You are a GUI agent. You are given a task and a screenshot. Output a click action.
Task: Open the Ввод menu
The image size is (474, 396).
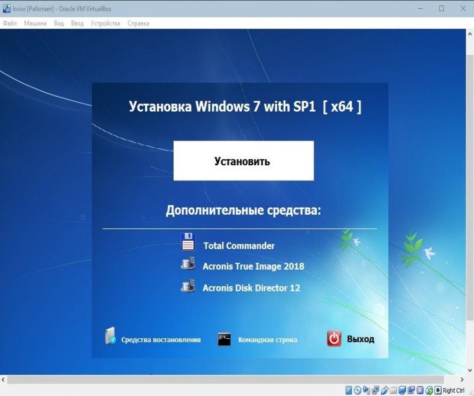[77, 23]
